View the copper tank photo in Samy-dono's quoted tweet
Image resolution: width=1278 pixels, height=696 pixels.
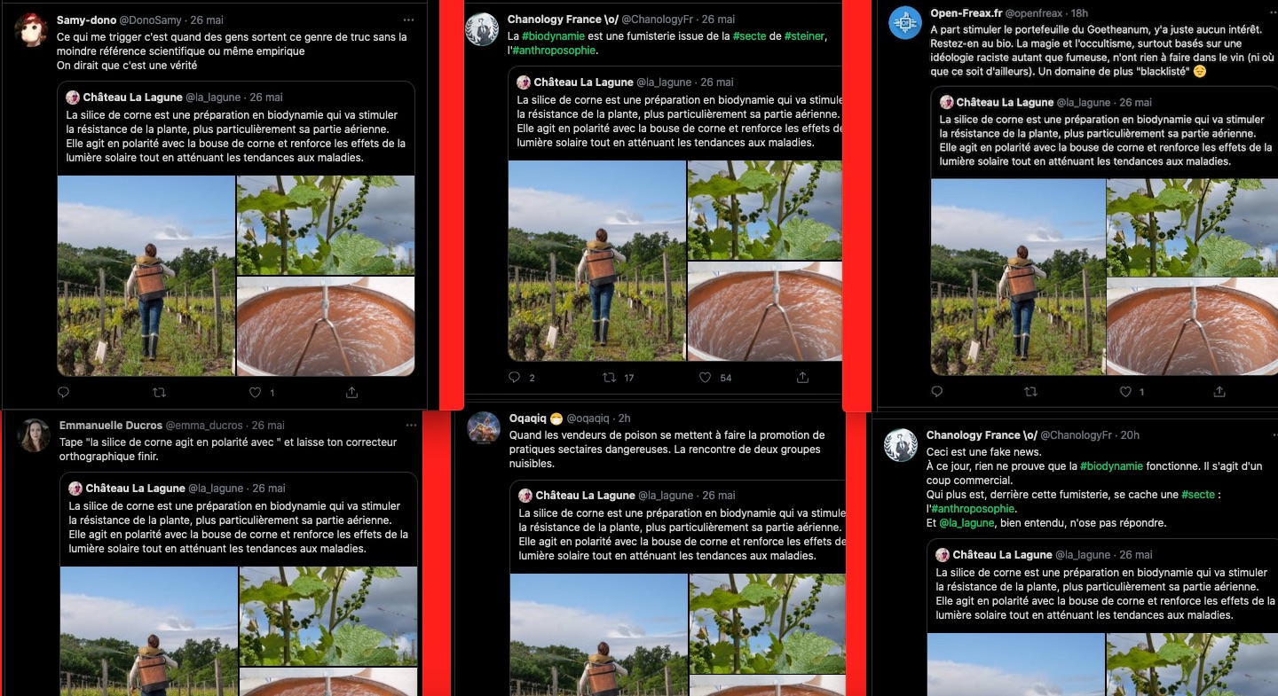click(326, 326)
